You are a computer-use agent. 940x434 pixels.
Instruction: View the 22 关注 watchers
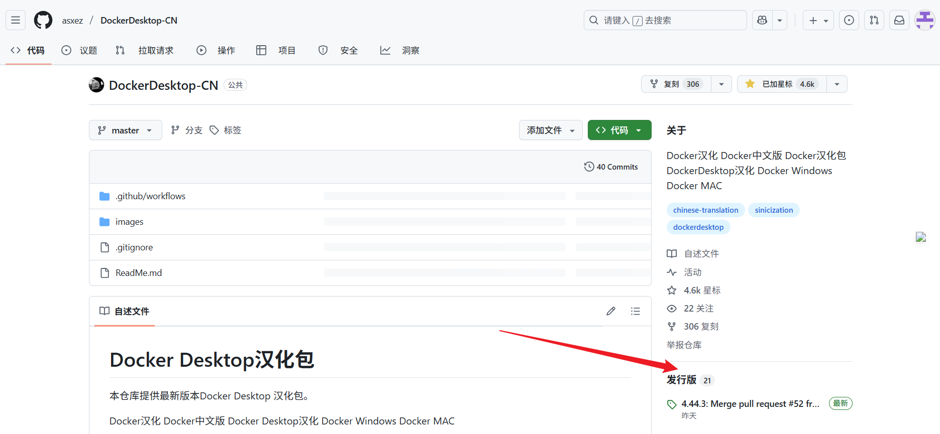(690, 309)
